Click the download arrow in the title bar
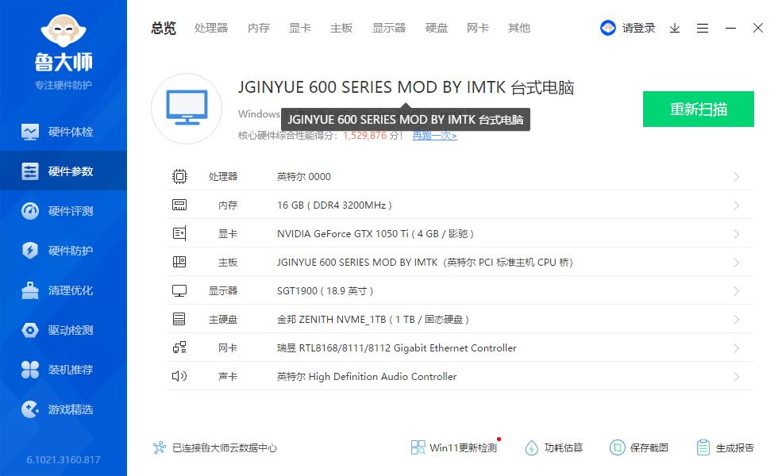 pos(675,28)
